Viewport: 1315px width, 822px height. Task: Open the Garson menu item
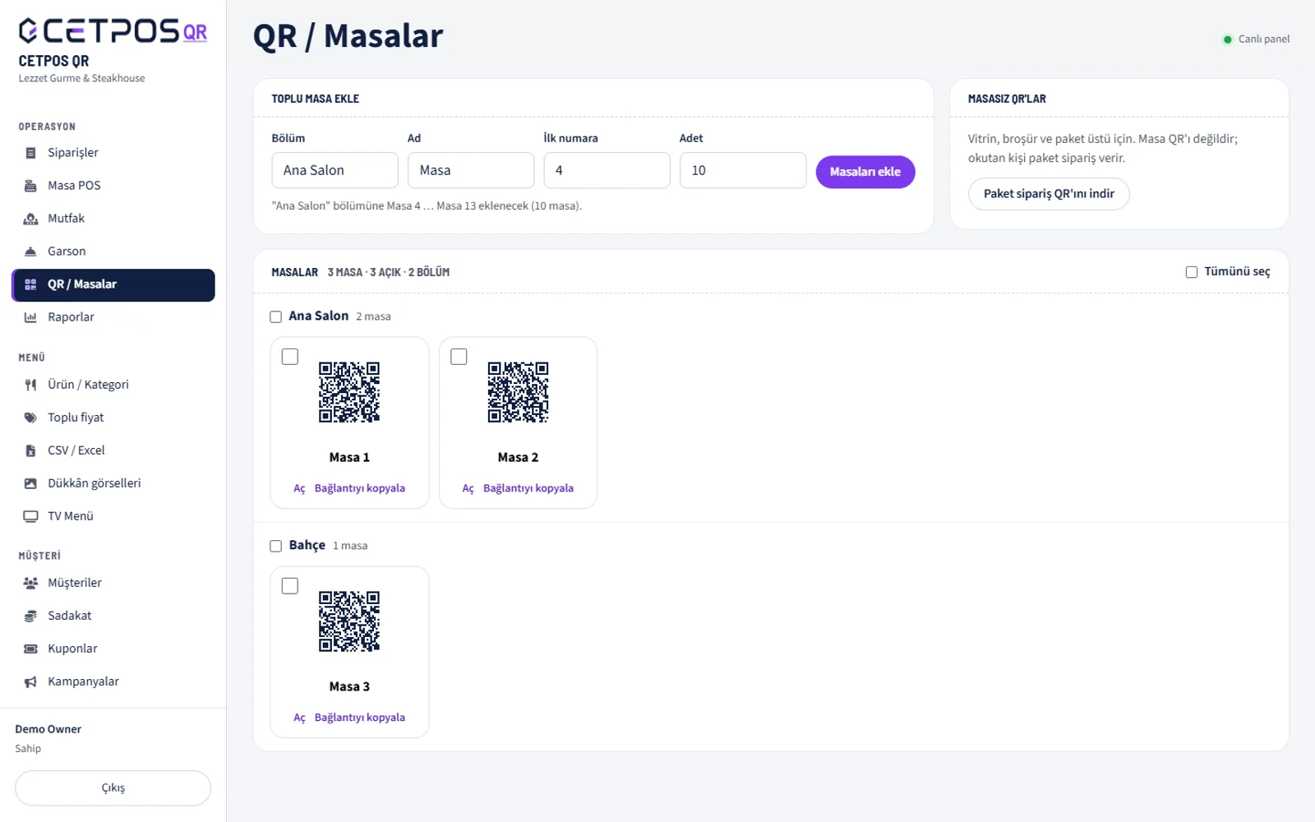point(113,252)
